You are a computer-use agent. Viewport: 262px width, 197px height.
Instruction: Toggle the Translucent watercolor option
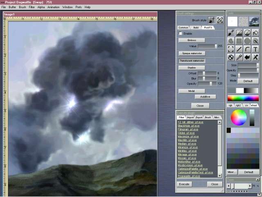pyautogui.click(x=192, y=61)
